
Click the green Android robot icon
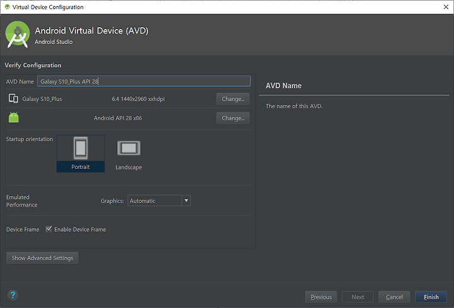[x=14, y=117]
